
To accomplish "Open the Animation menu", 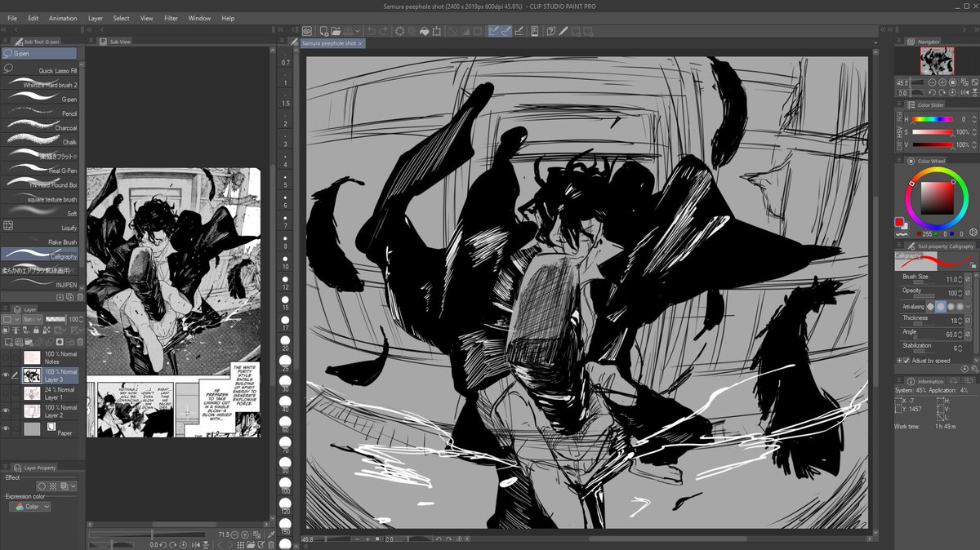I will pyautogui.click(x=63, y=18).
